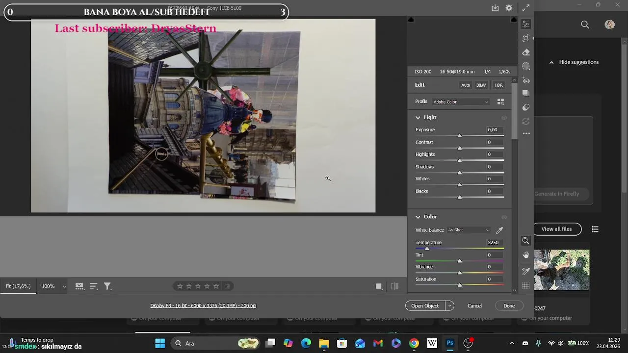
Task: Toggle Light panel visibility eye
Action: click(x=504, y=118)
